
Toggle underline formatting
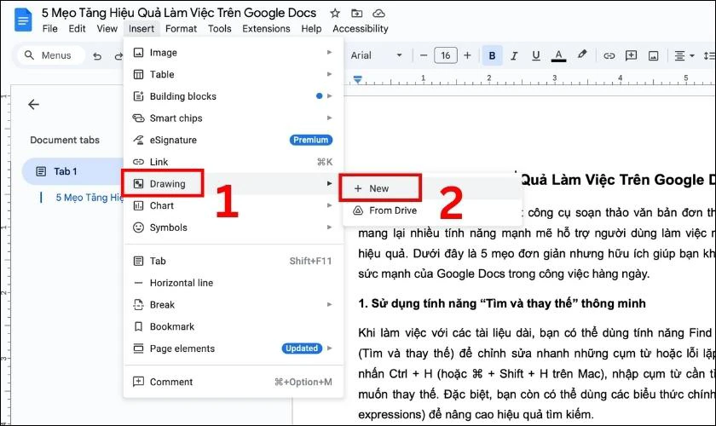point(536,55)
